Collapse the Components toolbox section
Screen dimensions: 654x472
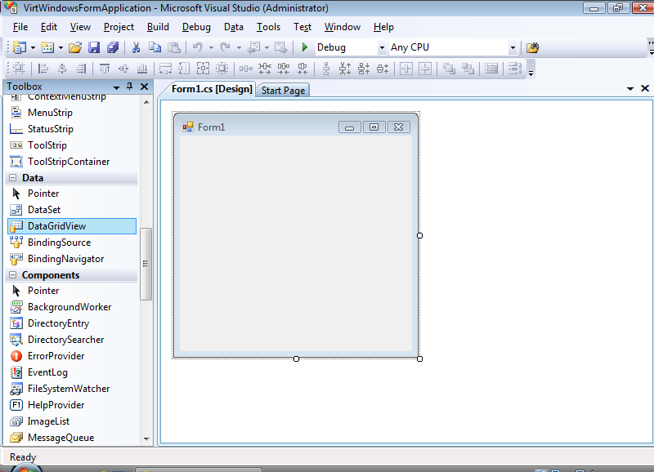click(x=13, y=275)
